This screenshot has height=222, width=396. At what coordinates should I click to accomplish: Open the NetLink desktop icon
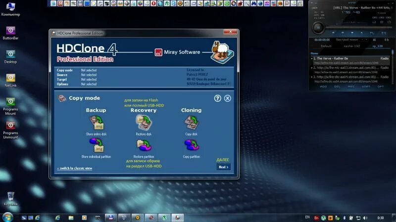click(x=10, y=81)
